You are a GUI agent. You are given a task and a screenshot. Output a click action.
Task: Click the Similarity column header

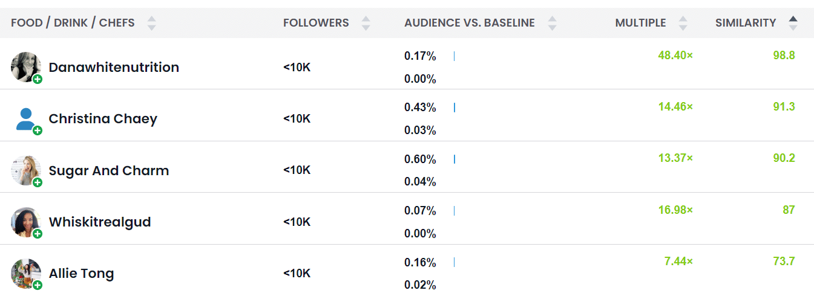tap(746, 23)
